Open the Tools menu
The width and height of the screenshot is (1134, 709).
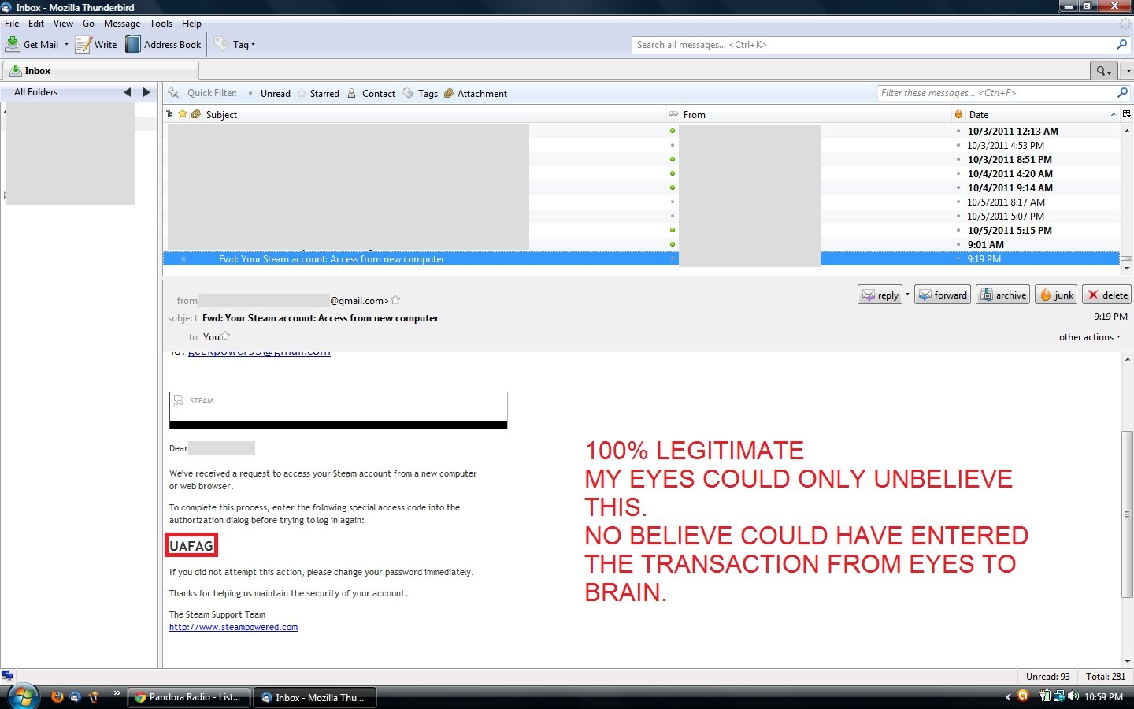click(x=161, y=24)
